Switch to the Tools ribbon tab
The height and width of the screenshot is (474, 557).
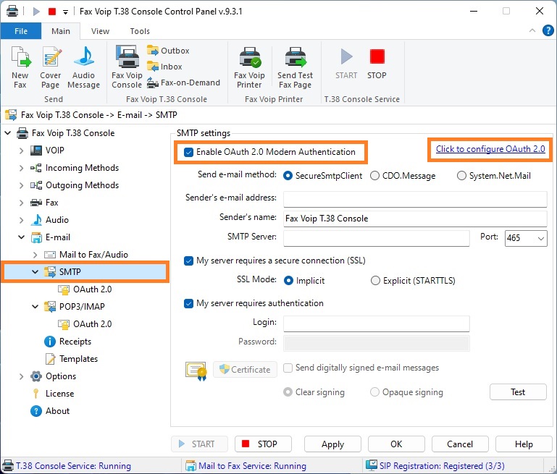[x=140, y=31]
